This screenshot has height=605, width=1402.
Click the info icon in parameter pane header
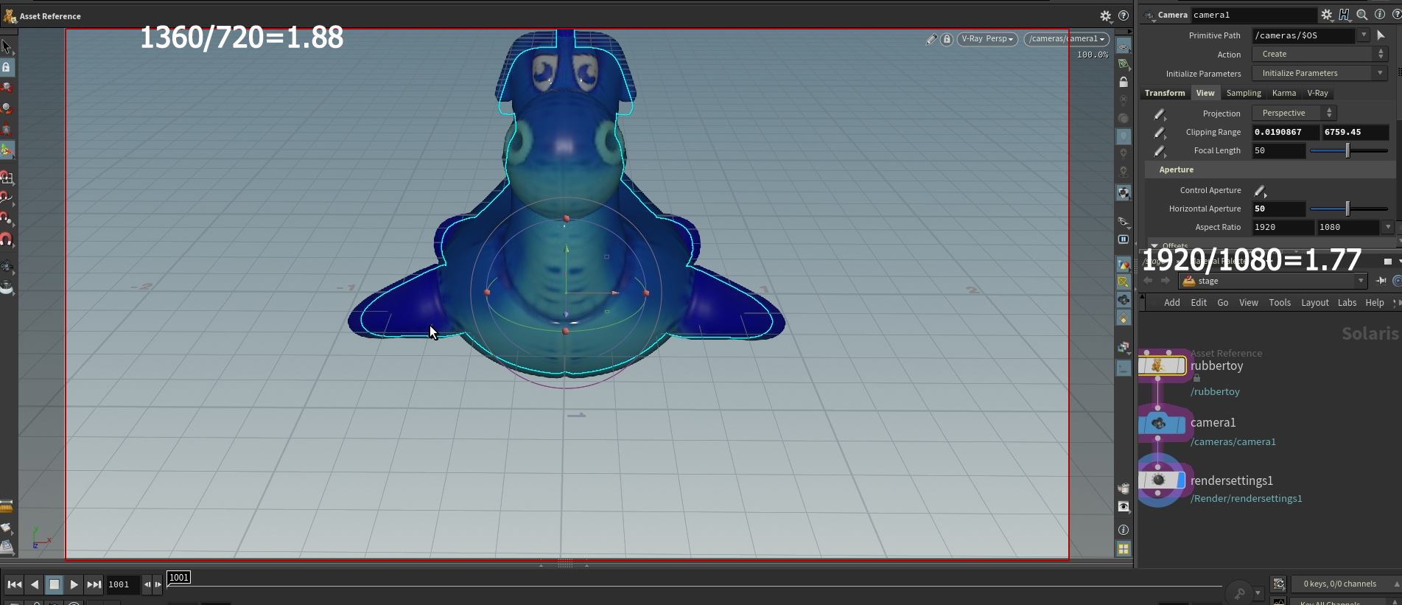pos(1380,15)
